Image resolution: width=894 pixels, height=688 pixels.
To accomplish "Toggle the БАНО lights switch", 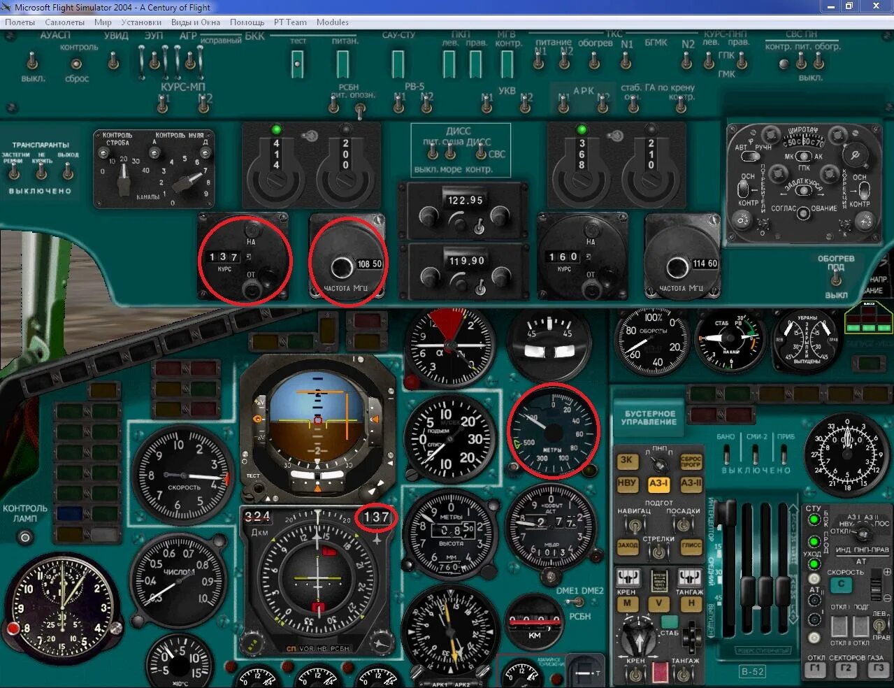I will tap(726, 454).
